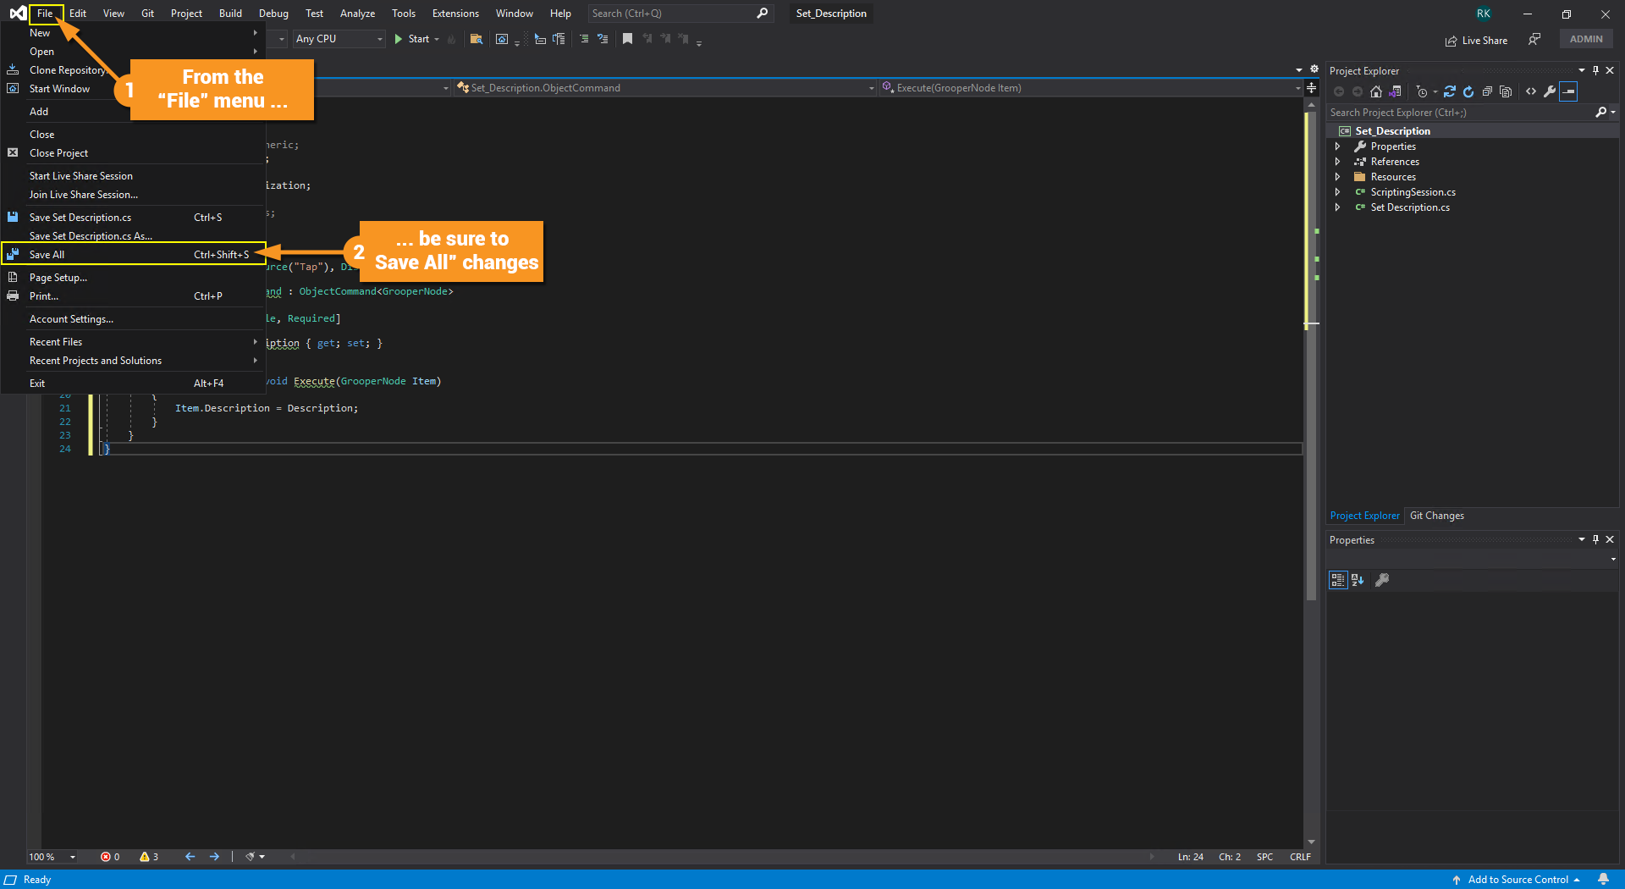1625x889 pixels.
Task: Click the Home icon in Project Explorer toolbar
Action: click(1376, 91)
